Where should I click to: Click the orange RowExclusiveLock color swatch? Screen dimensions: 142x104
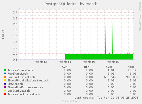pos(5,77)
